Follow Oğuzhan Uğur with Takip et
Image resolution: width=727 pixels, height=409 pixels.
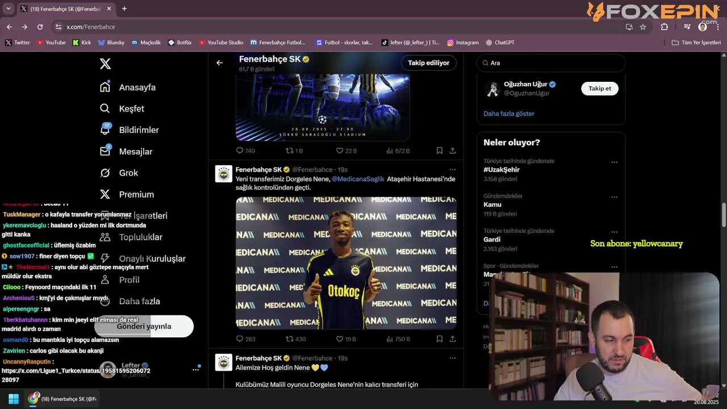coord(600,89)
